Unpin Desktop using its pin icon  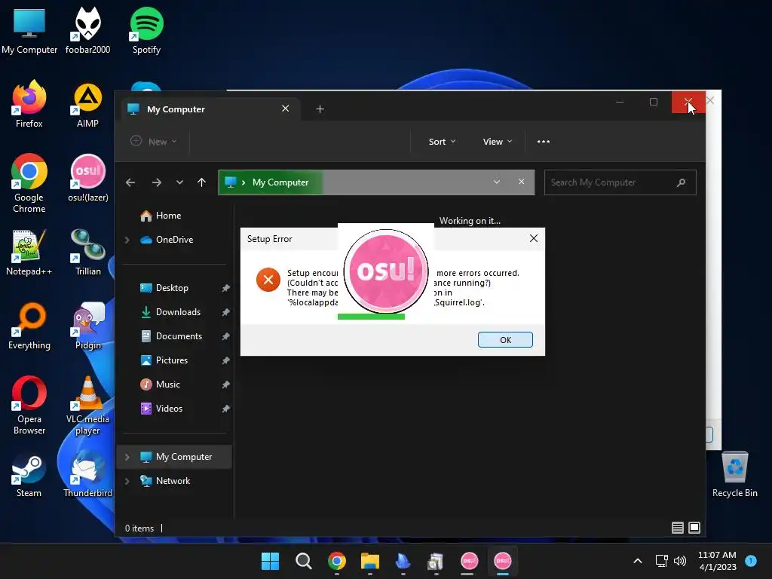click(x=225, y=288)
